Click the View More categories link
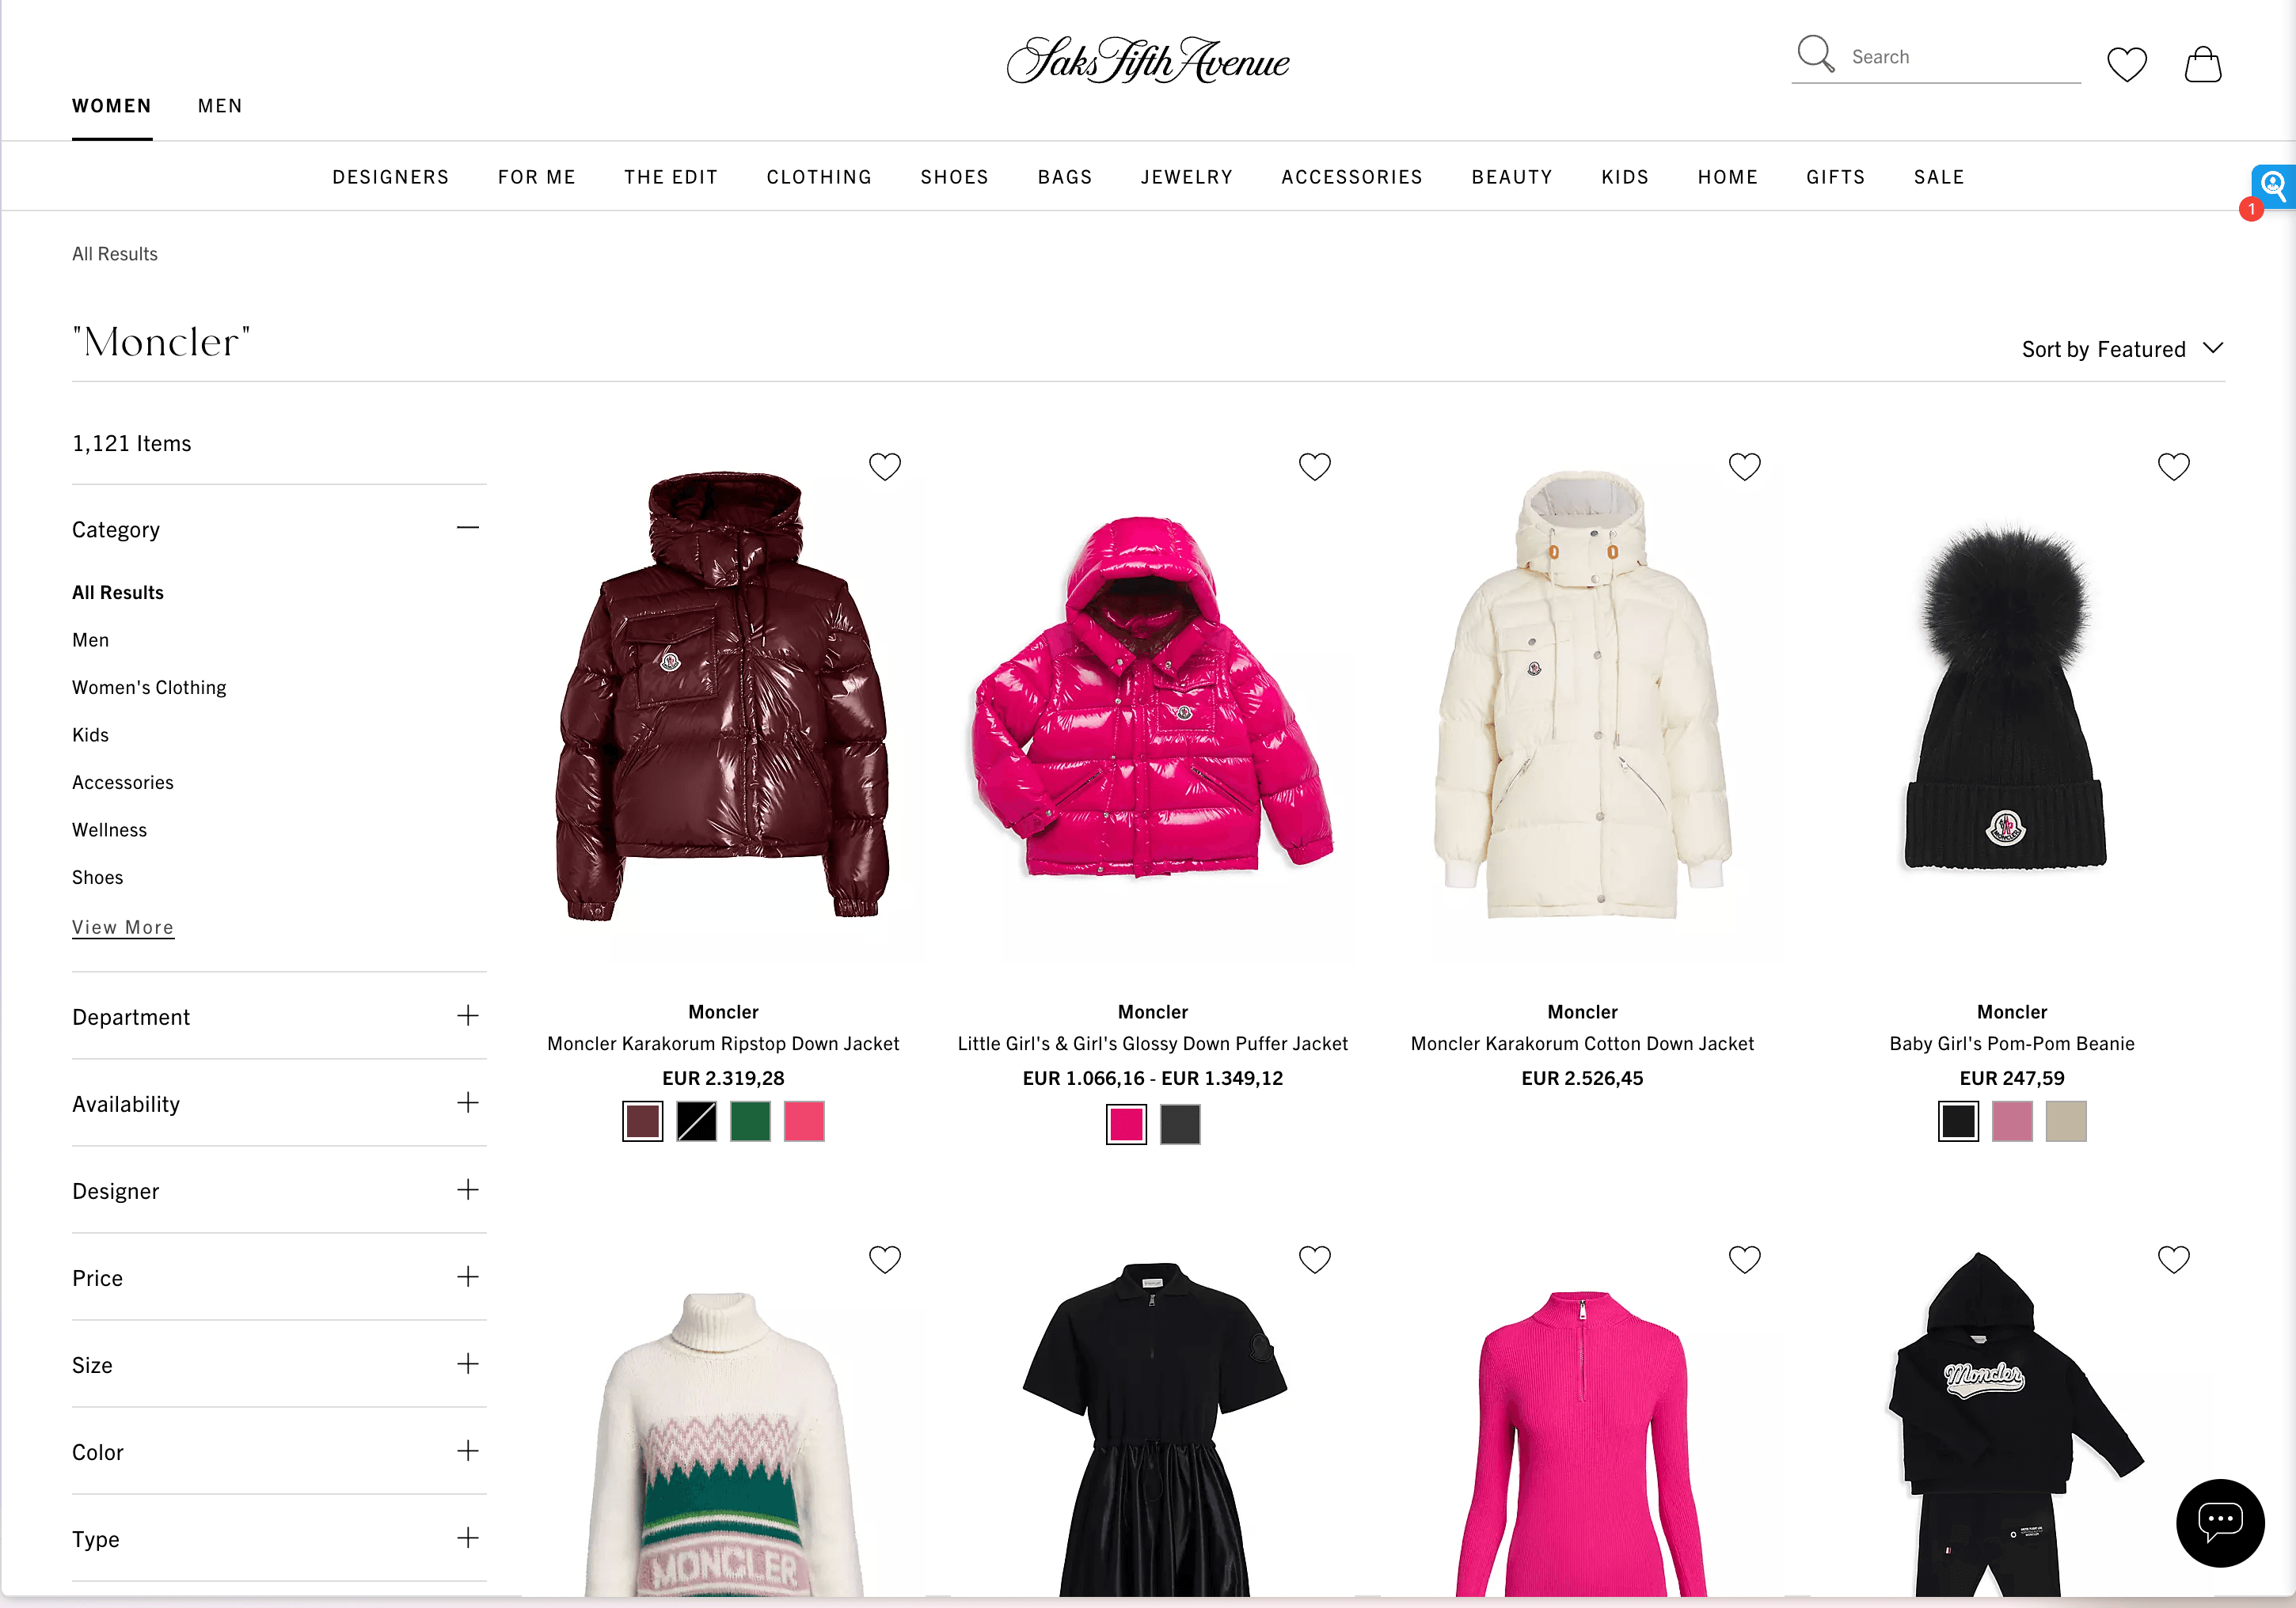The height and width of the screenshot is (1608, 2296). [x=123, y=927]
